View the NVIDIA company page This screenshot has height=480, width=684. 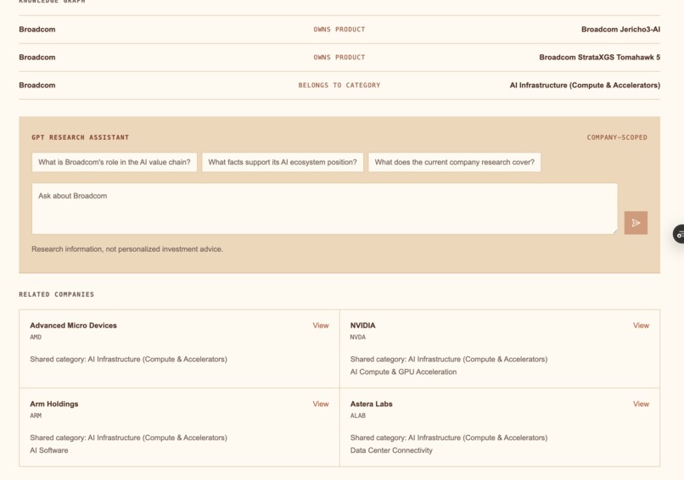click(641, 326)
